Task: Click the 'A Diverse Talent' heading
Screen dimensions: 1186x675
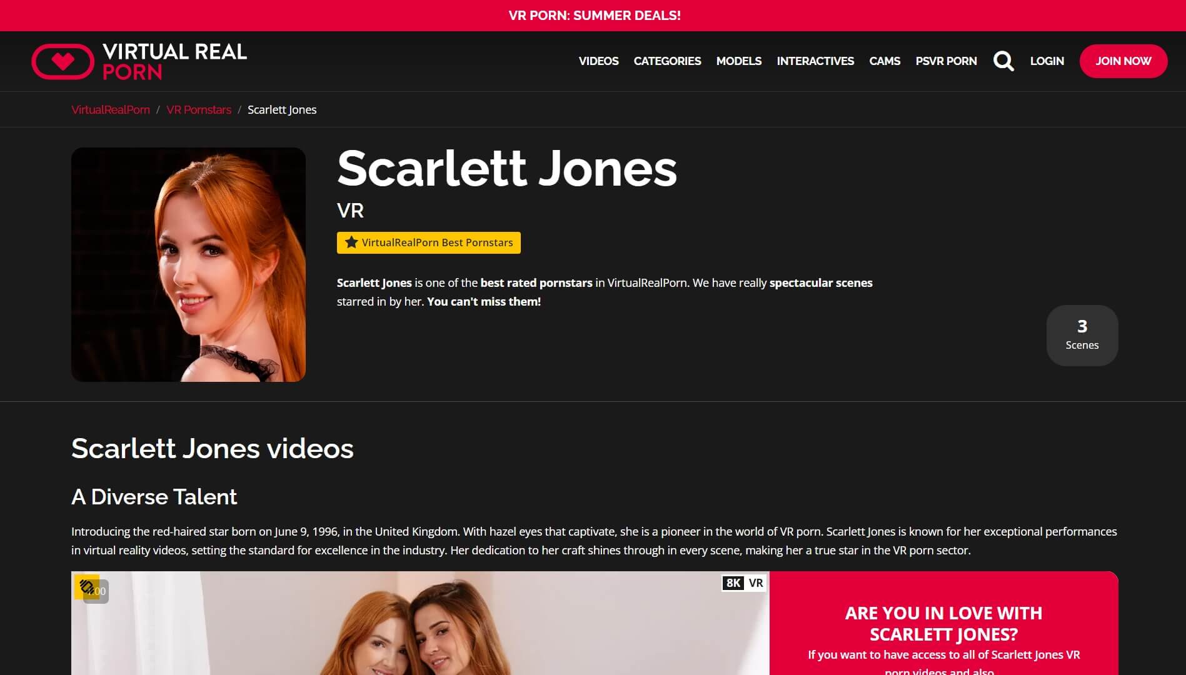Action: click(154, 497)
